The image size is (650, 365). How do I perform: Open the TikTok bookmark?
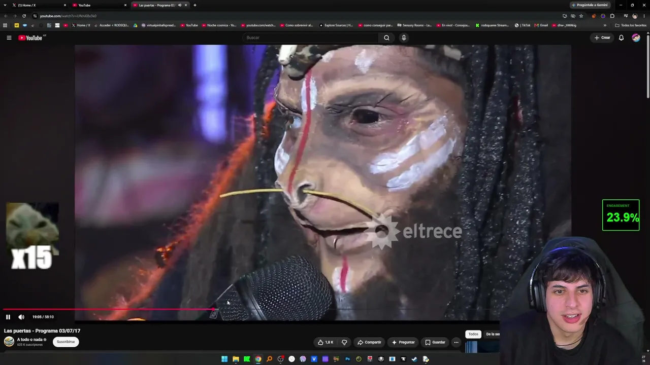tap(523, 25)
